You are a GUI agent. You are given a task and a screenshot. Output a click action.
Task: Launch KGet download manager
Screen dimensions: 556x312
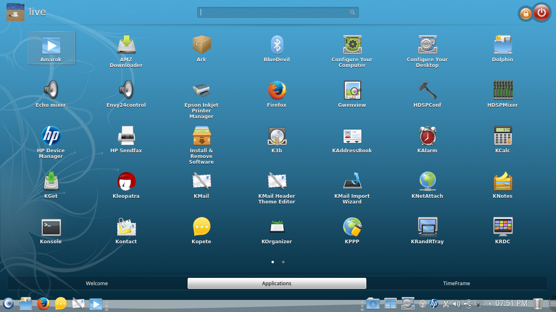[51, 184]
